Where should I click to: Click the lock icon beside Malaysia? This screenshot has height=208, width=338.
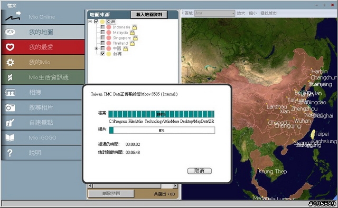[x=133, y=33]
